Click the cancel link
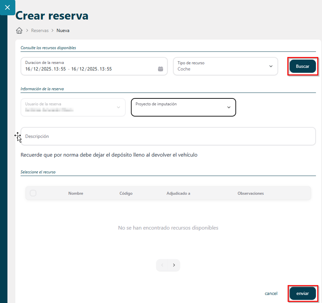This screenshot has height=303, width=322. (271, 294)
